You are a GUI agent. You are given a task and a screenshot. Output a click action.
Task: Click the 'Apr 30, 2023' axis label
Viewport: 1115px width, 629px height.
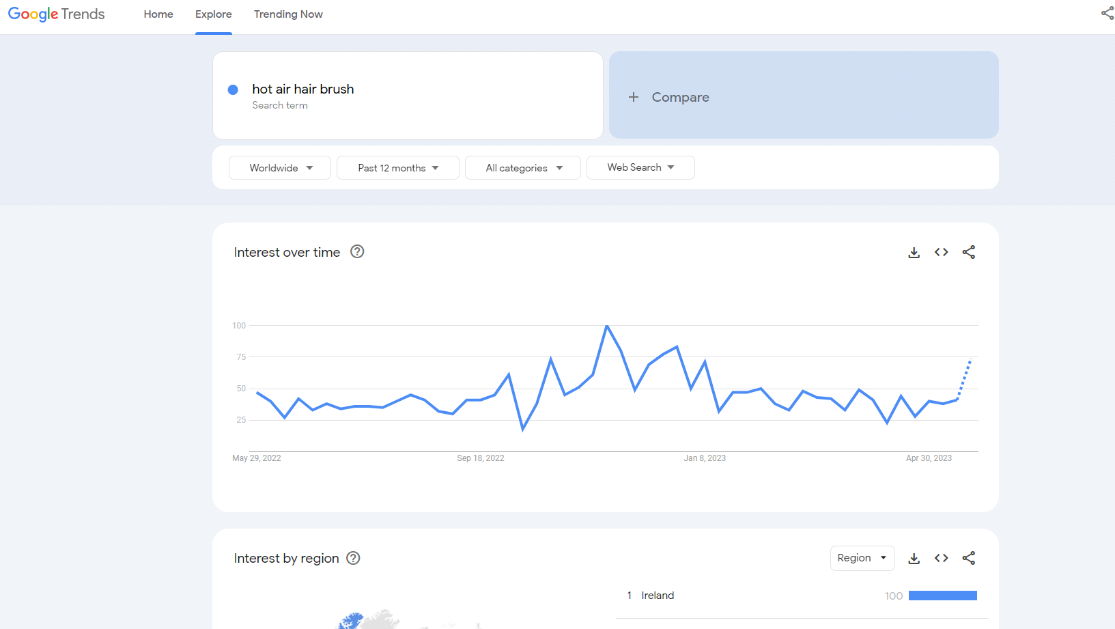[929, 458]
